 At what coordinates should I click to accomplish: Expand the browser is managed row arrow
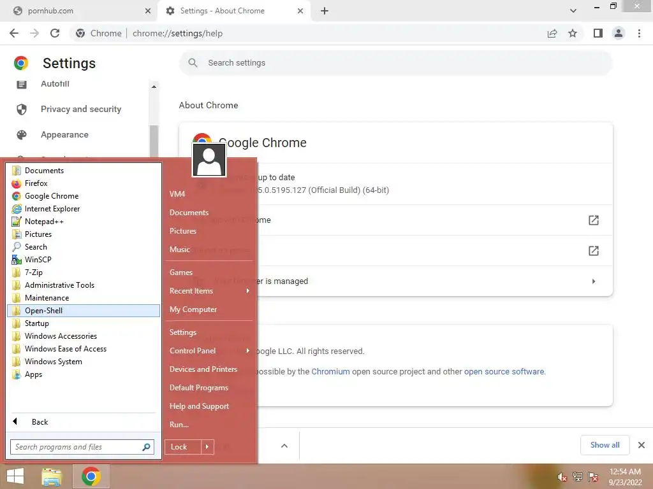pyautogui.click(x=594, y=281)
